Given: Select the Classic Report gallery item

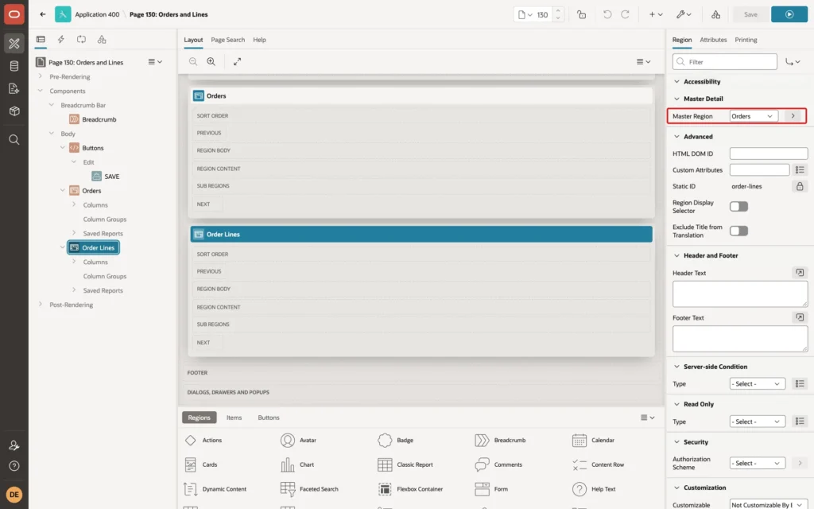Looking at the screenshot, I should coord(405,464).
